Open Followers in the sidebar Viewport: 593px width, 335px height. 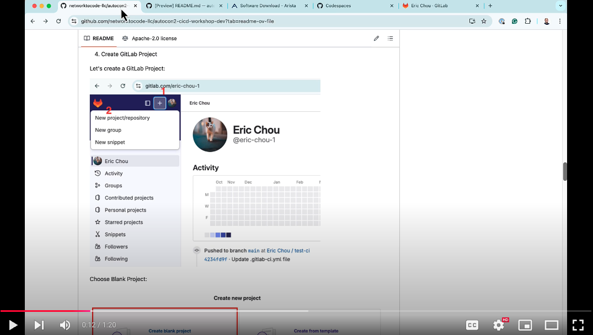coord(116,247)
